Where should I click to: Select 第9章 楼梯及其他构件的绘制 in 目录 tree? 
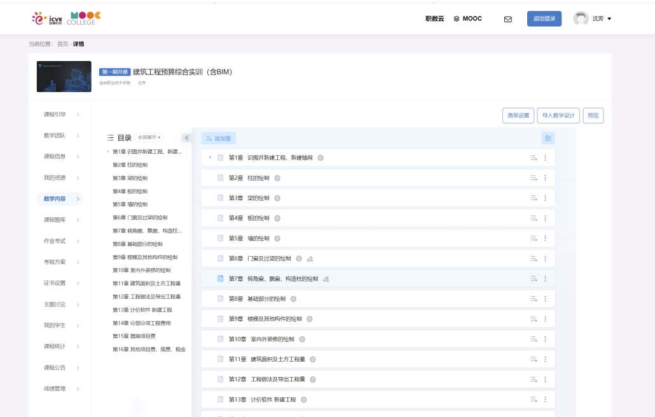[x=145, y=257]
